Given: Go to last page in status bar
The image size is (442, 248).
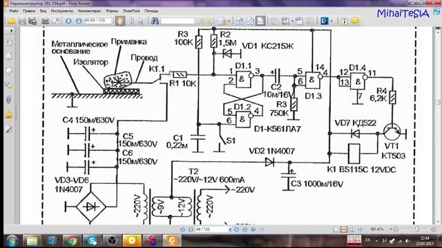Looking at the screenshot, I should click(x=244, y=229).
